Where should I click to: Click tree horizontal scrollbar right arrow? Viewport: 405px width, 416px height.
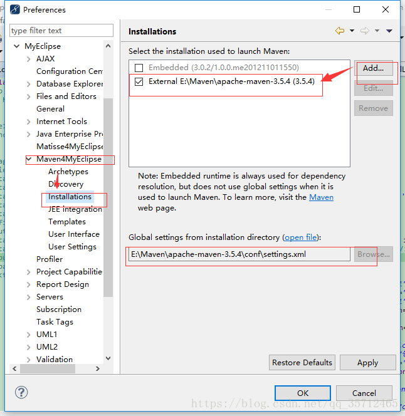[x=98, y=369]
